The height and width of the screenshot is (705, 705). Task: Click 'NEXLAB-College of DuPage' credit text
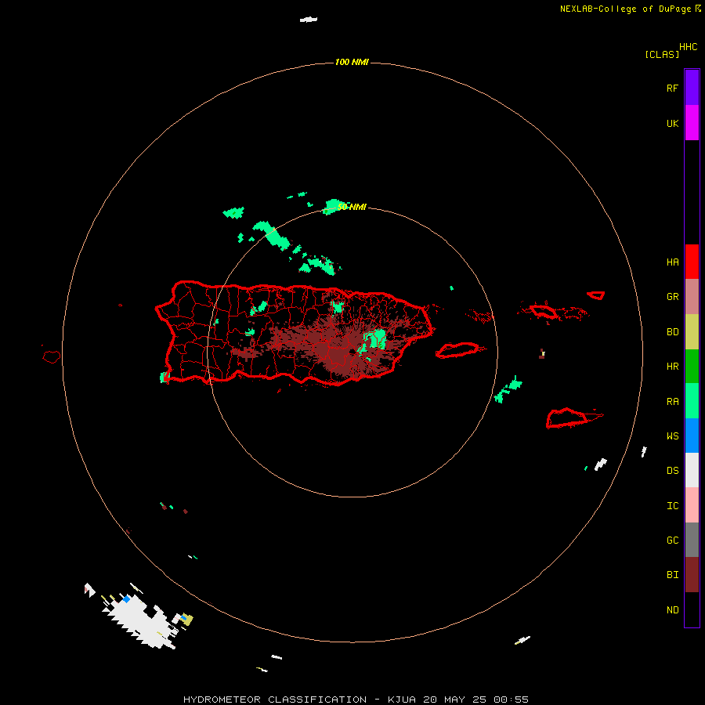[625, 9]
